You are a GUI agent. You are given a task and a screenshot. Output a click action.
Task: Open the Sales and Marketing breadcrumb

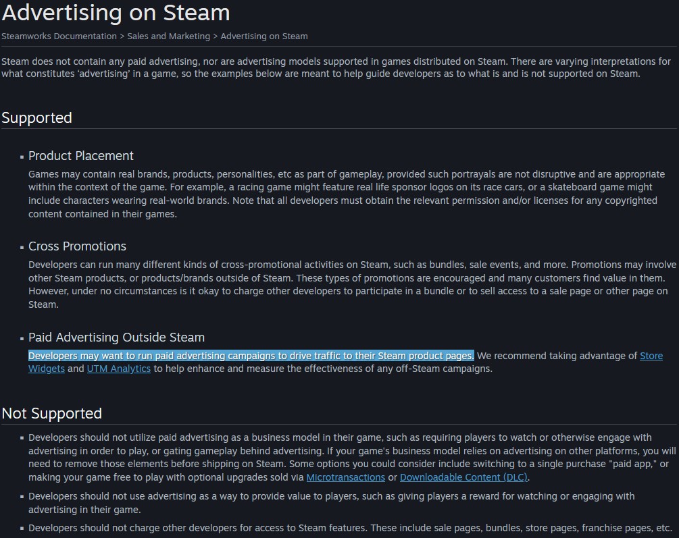click(x=168, y=36)
